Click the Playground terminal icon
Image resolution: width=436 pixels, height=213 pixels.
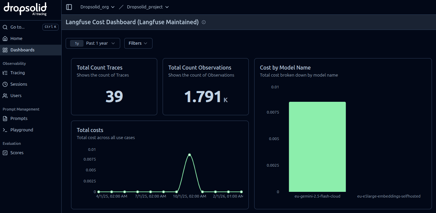click(5, 130)
